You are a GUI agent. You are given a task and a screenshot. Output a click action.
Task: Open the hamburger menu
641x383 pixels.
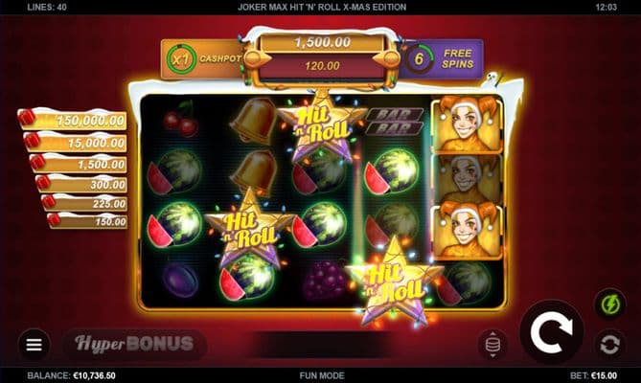[34, 345]
